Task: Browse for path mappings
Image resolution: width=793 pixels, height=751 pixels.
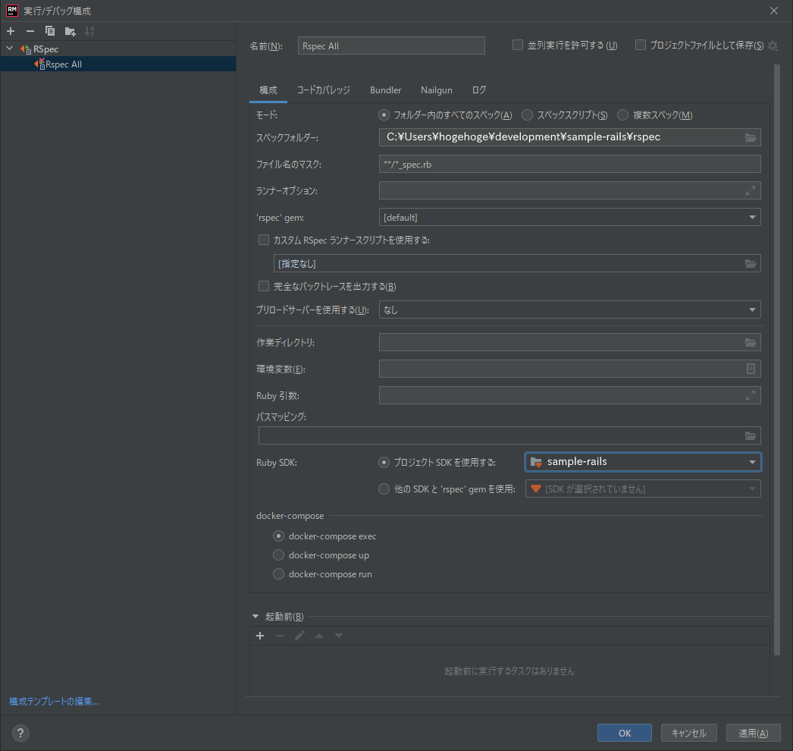Action: [751, 435]
